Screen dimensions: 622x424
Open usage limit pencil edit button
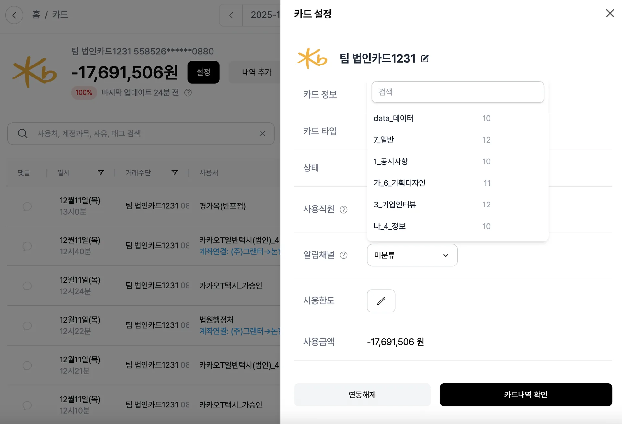(381, 301)
